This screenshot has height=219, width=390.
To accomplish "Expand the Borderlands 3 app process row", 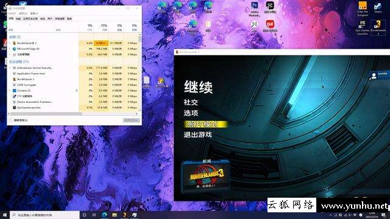I will tap(10, 43).
